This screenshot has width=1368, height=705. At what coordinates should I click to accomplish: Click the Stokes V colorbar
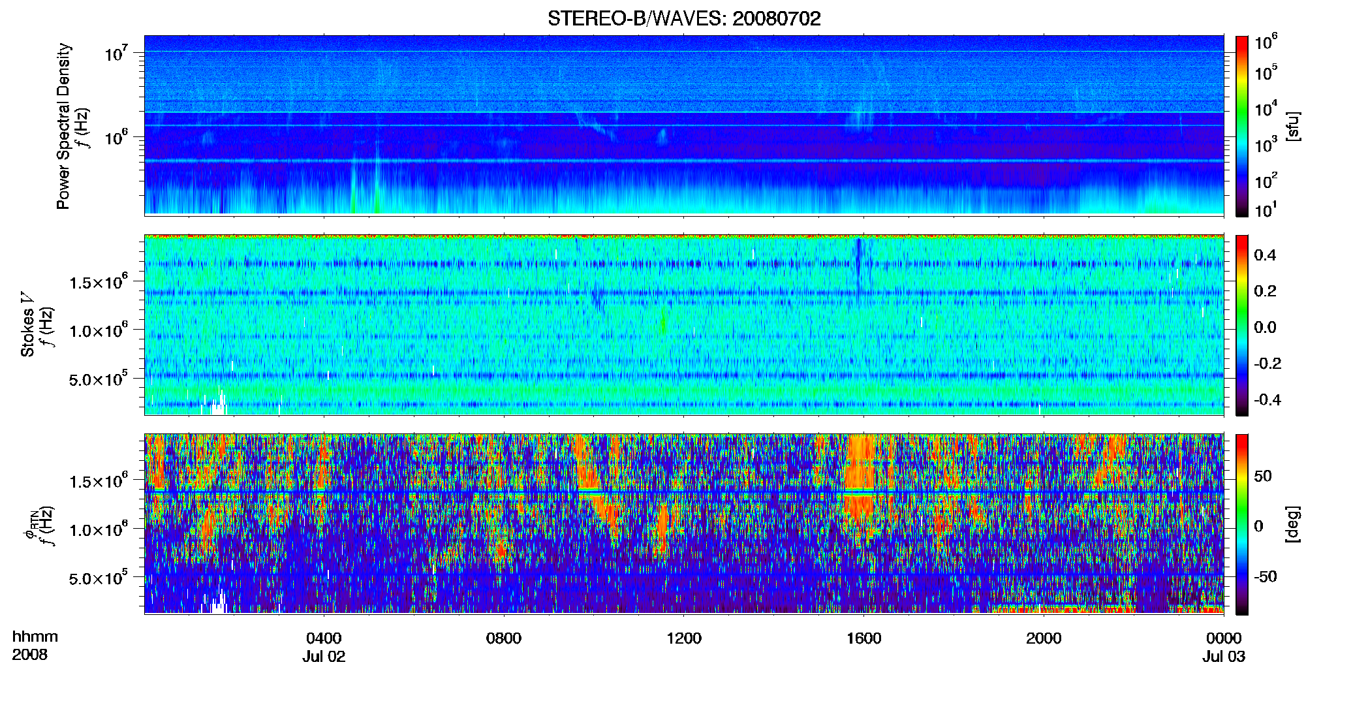[x=1242, y=325]
